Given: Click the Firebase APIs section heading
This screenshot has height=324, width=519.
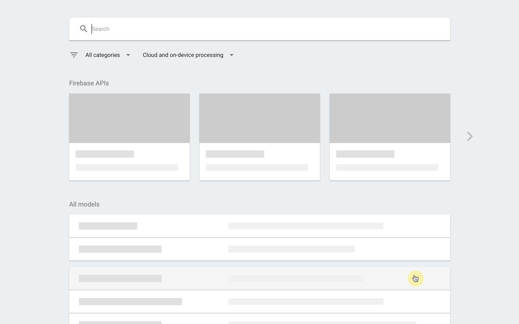Looking at the screenshot, I should [x=89, y=83].
